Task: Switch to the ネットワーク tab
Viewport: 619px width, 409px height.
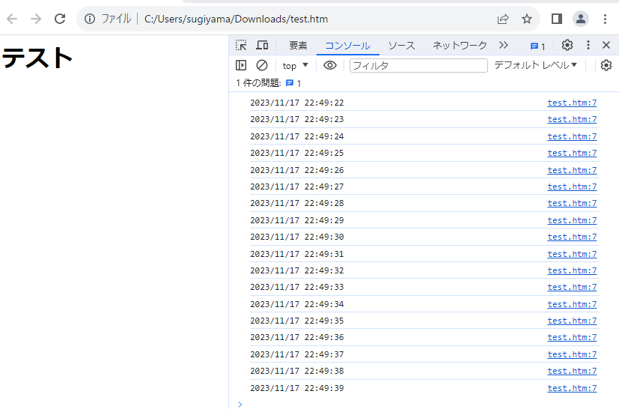Action: [x=460, y=46]
